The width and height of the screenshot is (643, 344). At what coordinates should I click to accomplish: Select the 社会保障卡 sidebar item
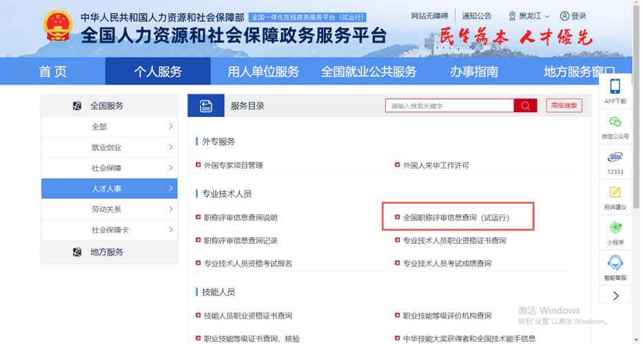[x=110, y=230]
